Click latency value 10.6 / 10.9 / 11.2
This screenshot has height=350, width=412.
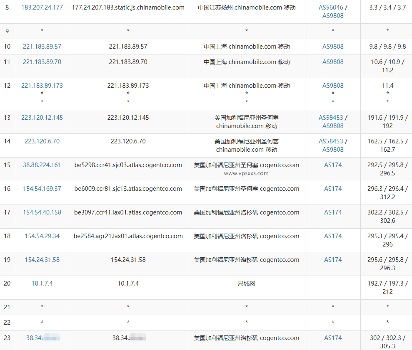pyautogui.click(x=387, y=66)
